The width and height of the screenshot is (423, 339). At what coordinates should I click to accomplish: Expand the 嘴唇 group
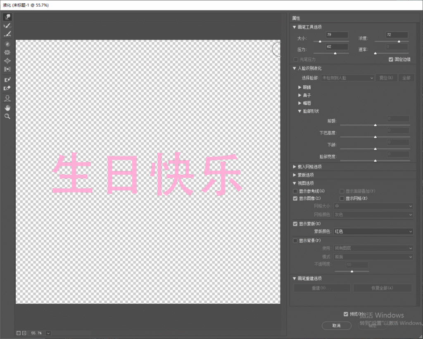(x=300, y=103)
